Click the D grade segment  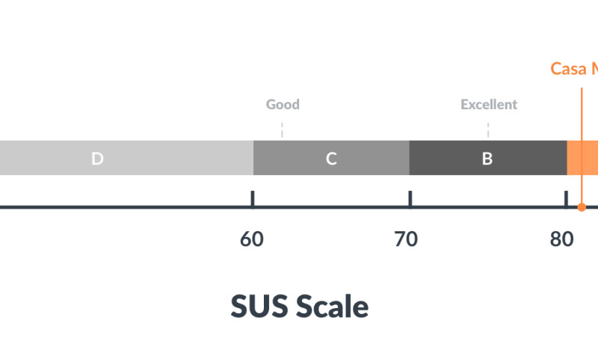126,158
